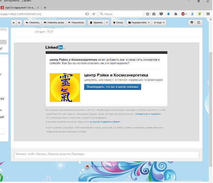Image resolution: width=213 pixels, height=183 pixels.
Task: Open the Переместить dropdown
Action: [x=139, y=23]
